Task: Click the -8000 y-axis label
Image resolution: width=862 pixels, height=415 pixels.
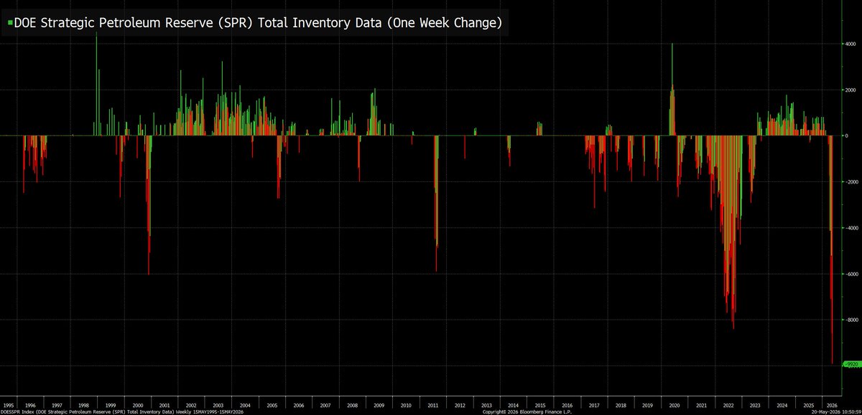Action: point(851,320)
